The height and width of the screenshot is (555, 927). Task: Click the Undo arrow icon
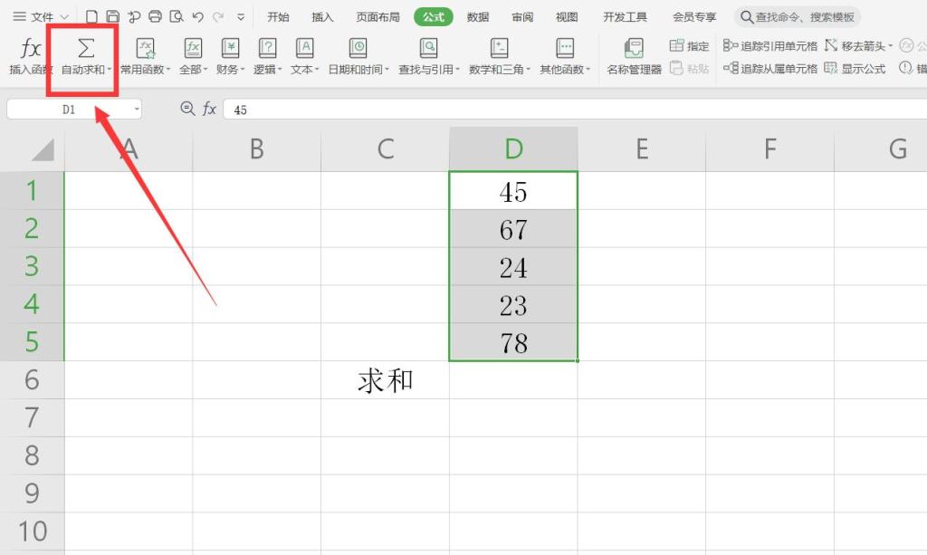[x=197, y=16]
